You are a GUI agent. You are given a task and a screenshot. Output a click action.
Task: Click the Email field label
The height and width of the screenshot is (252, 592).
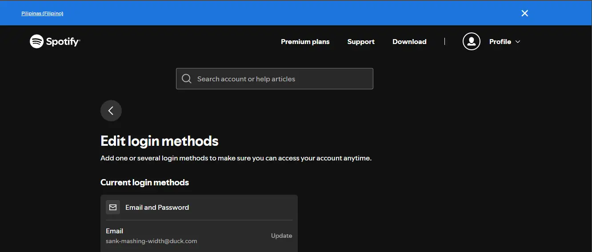[x=115, y=231]
